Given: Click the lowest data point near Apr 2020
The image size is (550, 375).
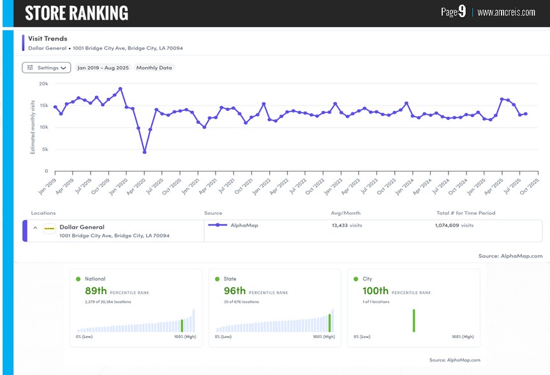Looking at the screenshot, I should [144, 152].
